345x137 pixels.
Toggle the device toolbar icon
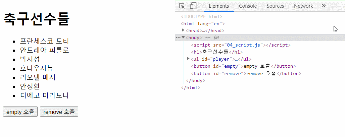click(x=193, y=6)
